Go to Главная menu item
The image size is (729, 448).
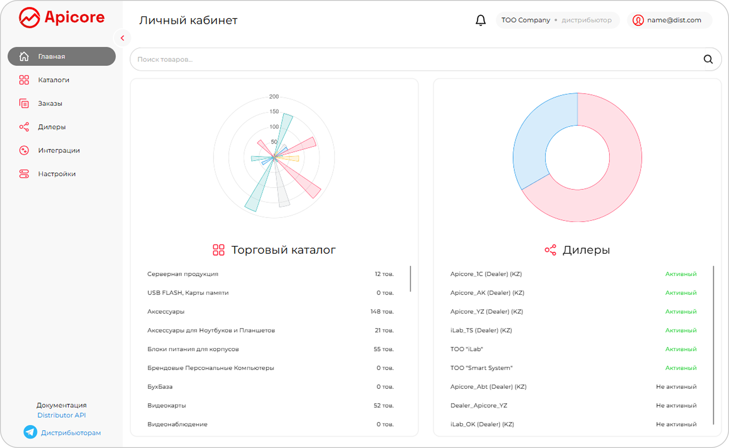tap(61, 56)
